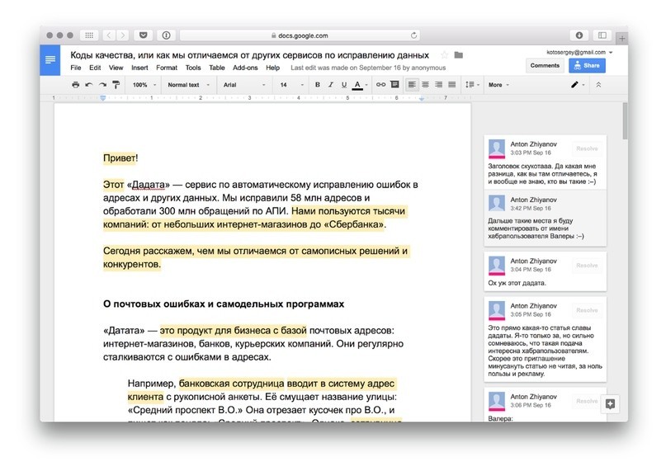Click avatar on 3:42 PM comment

pyautogui.click(x=497, y=204)
